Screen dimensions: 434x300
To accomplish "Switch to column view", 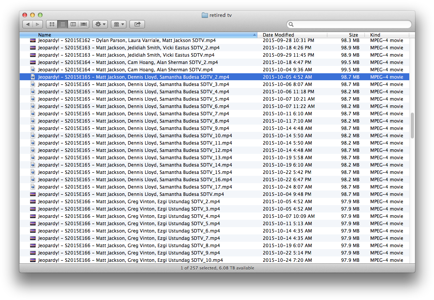I will tap(73, 24).
